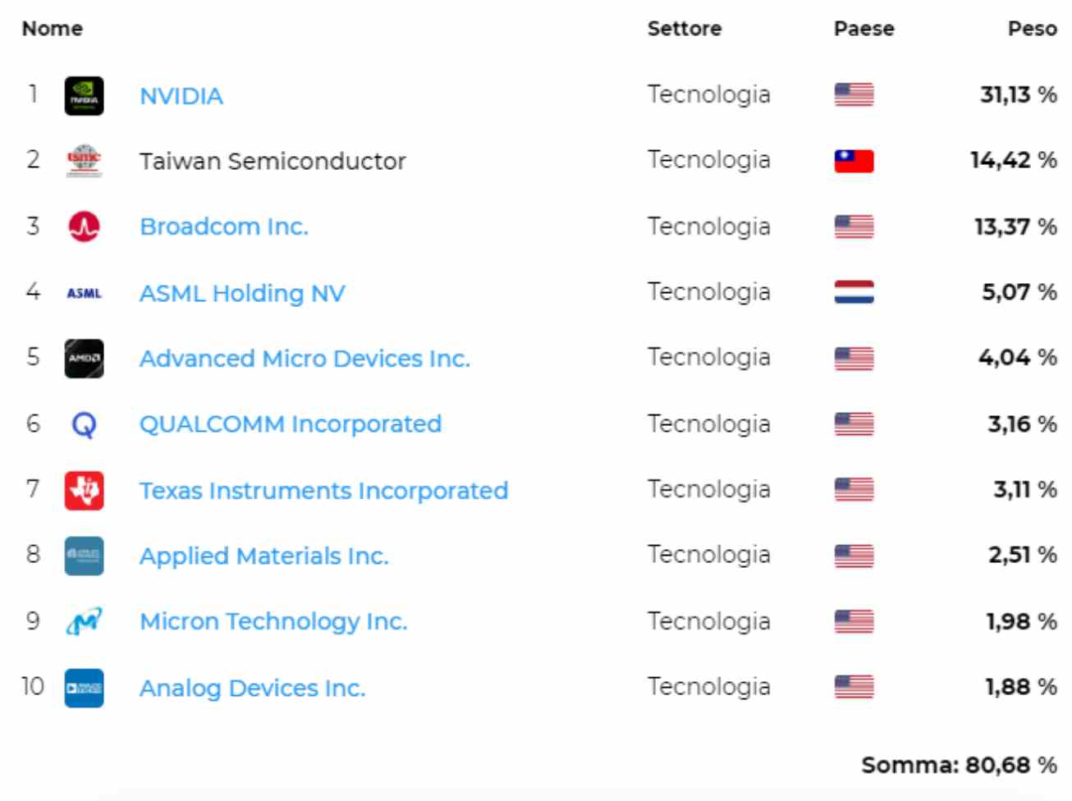
Task: Click the Micron Technology logo icon
Action: (84, 622)
